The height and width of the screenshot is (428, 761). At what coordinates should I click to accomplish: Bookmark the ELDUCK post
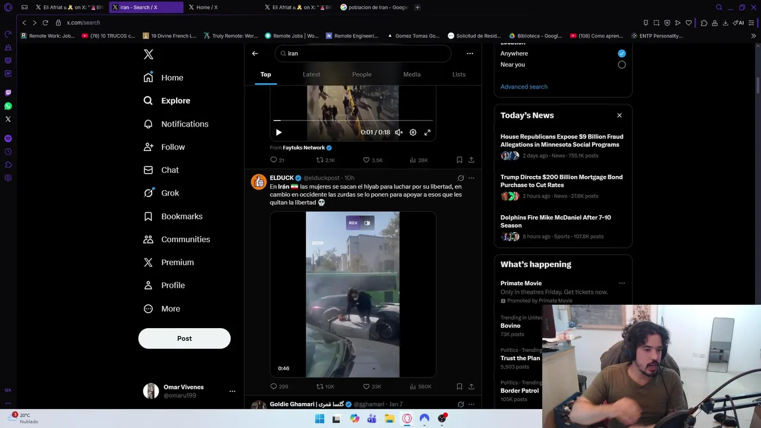(460, 386)
